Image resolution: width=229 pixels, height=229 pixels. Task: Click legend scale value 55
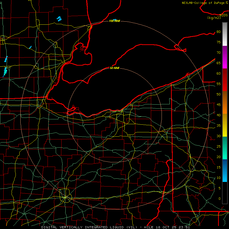click(x=219, y=84)
